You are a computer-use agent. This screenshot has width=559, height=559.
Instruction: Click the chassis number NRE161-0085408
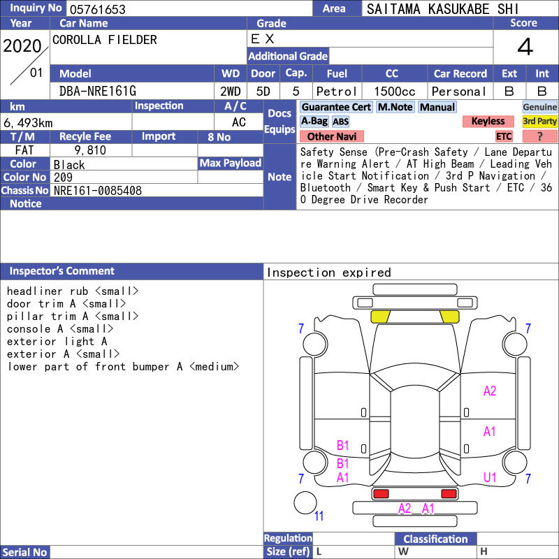click(x=98, y=190)
